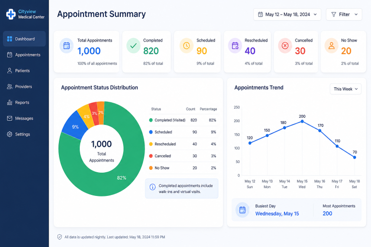Screen dimensions: 371x247
Task: Click the Settings gear icon
Action: (x=10, y=134)
